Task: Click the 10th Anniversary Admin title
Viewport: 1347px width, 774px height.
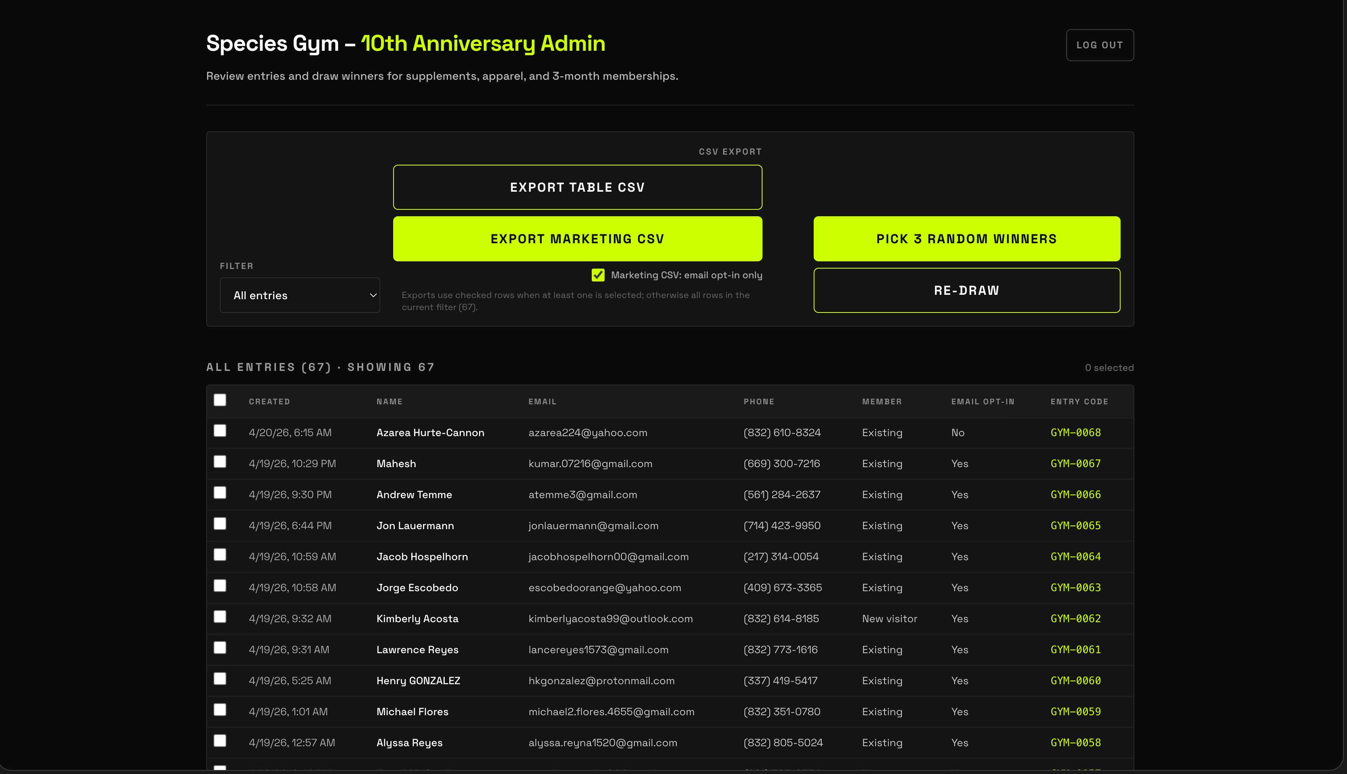Action: (483, 43)
